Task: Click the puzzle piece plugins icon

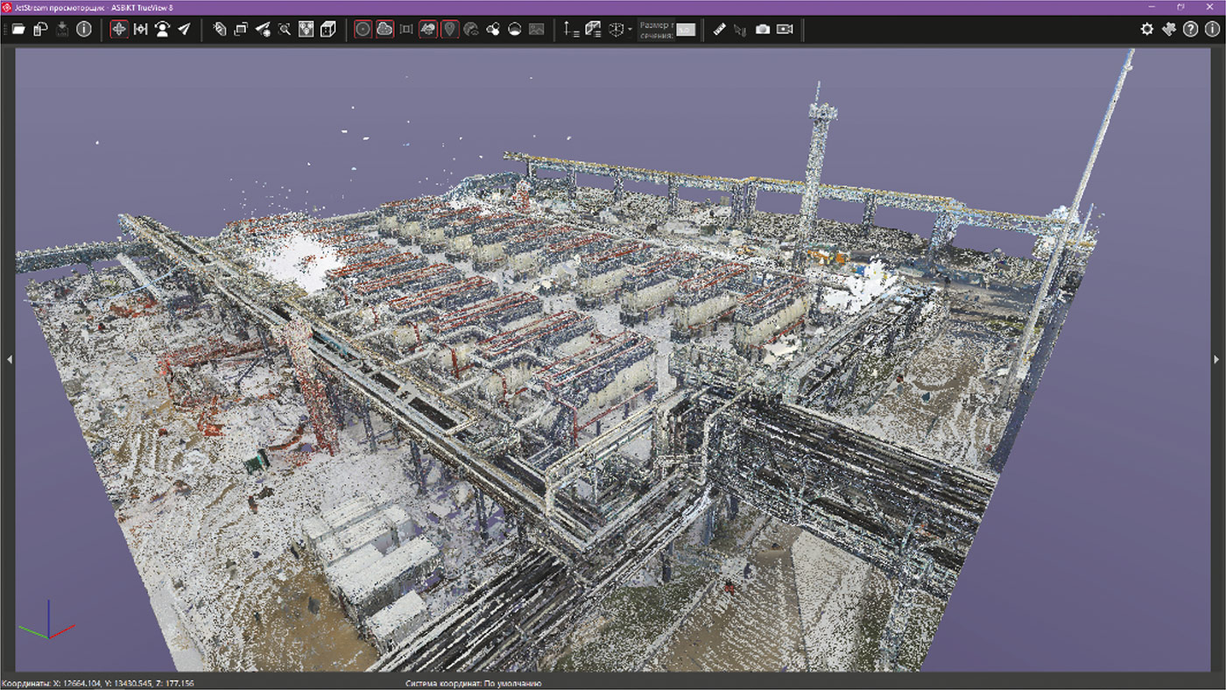Action: [1169, 29]
